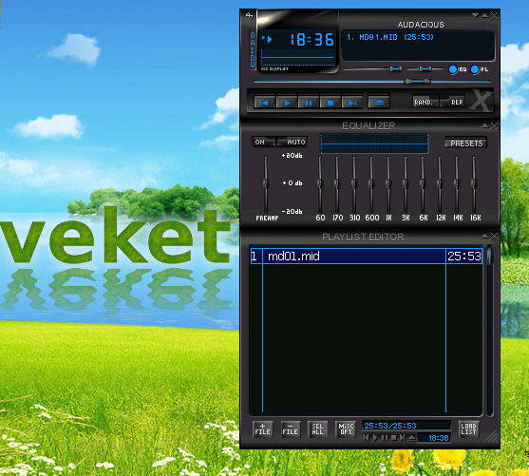Click the playlist mini pause button
Image resolution: width=529 pixels, height=476 pixels.
(385, 438)
